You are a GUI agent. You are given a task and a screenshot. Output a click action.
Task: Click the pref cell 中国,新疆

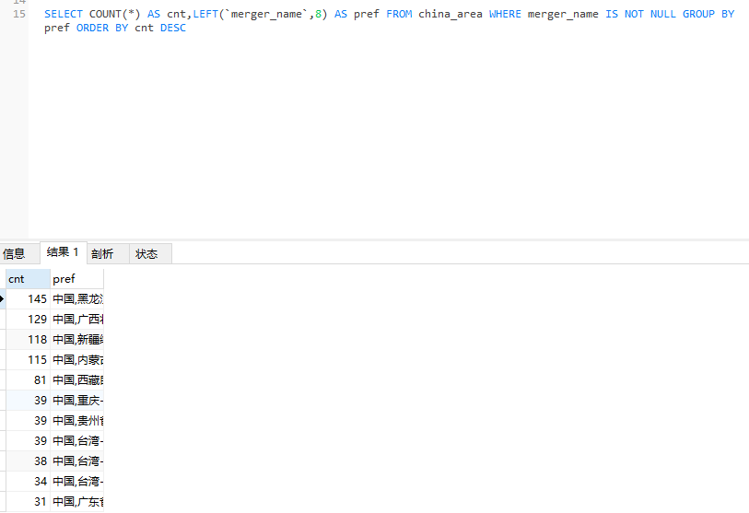pos(77,340)
